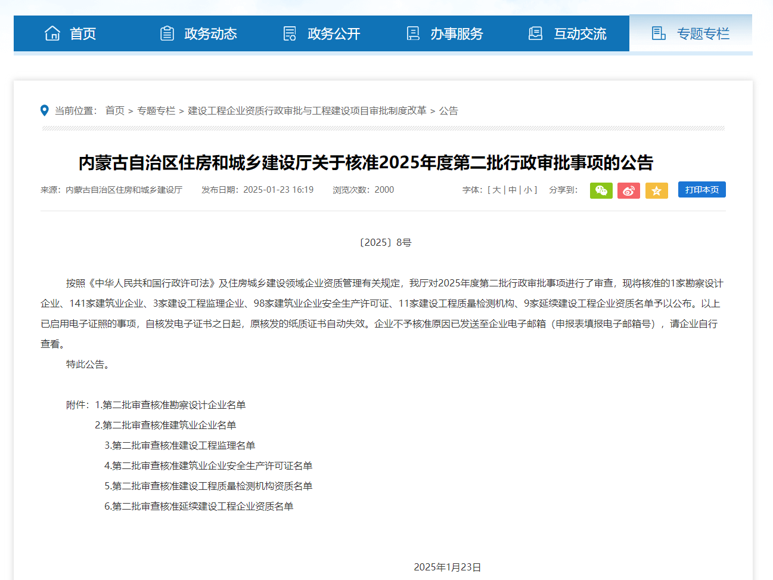This screenshot has height=580, width=773.
Task: Select the 小 font size option
Action: coord(527,190)
